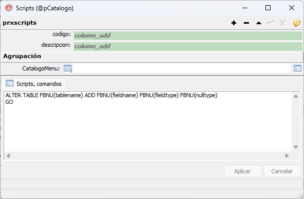Click the red D application icon
The height and width of the screenshot is (199, 304).
tap(9, 8)
